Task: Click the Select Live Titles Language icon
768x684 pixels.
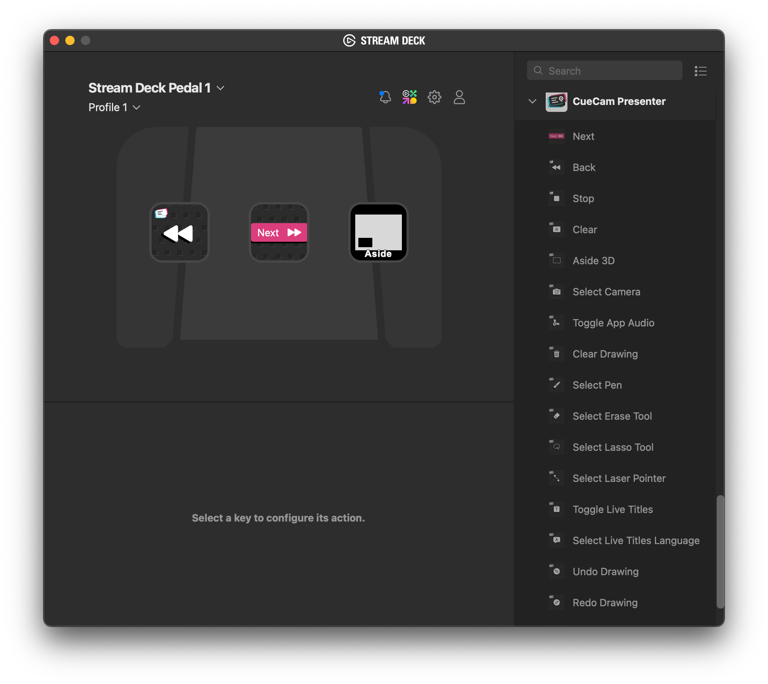Action: pyautogui.click(x=557, y=541)
